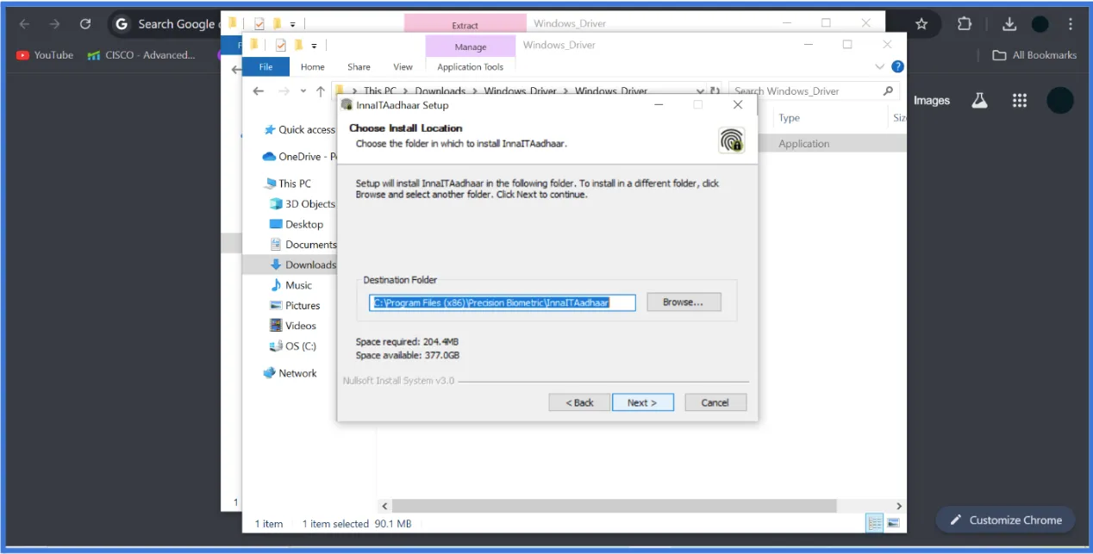Click the Back button in the Setup dialog
Image resolution: width=1093 pixels, height=554 pixels.
(x=579, y=402)
